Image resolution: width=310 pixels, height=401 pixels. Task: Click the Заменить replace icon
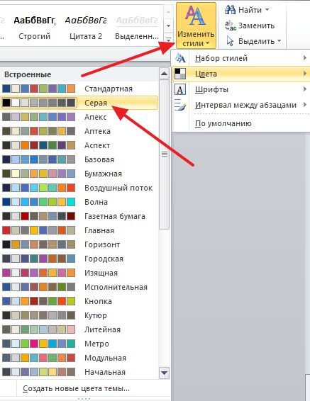click(x=231, y=26)
